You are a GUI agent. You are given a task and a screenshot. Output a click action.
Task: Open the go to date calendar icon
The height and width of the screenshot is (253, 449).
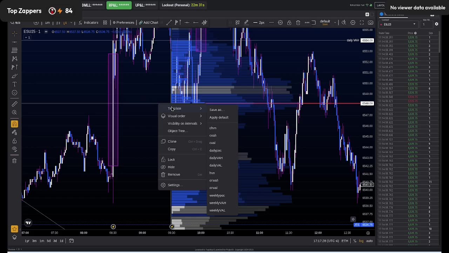click(71, 241)
